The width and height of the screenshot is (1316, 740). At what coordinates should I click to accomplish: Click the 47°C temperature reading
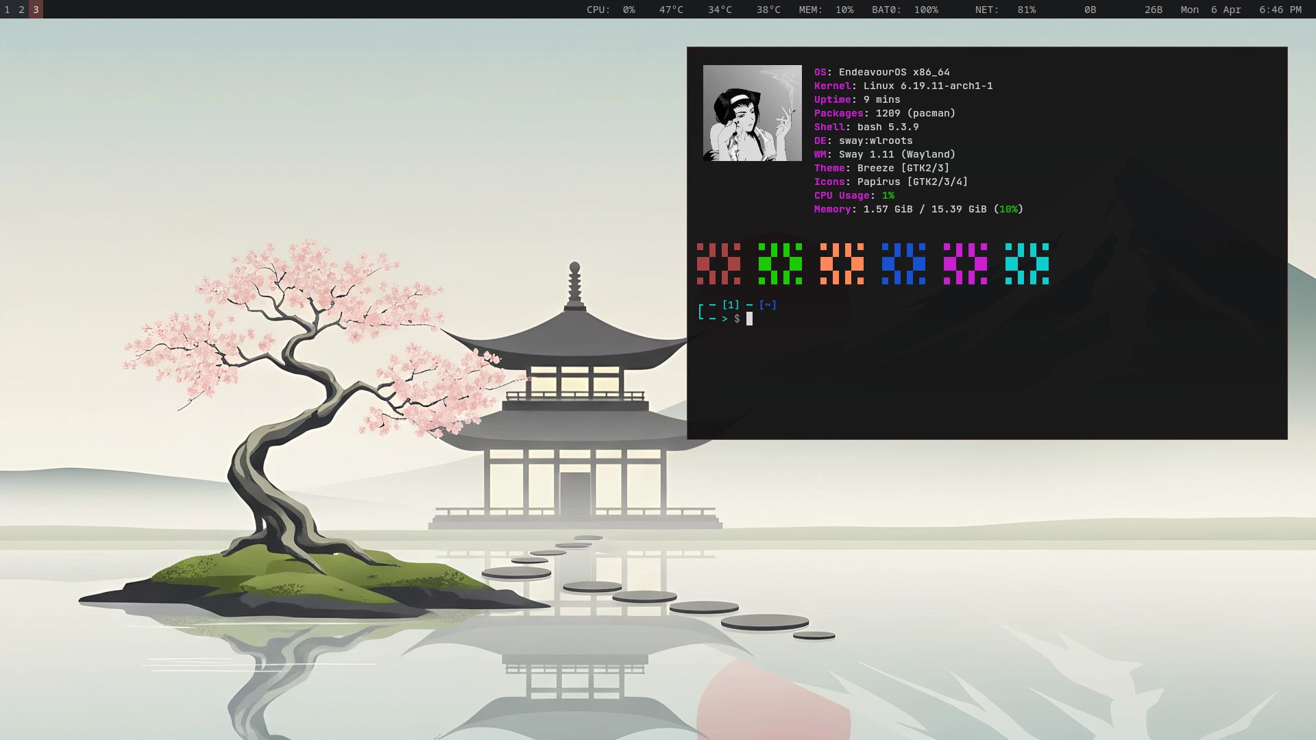pyautogui.click(x=670, y=10)
